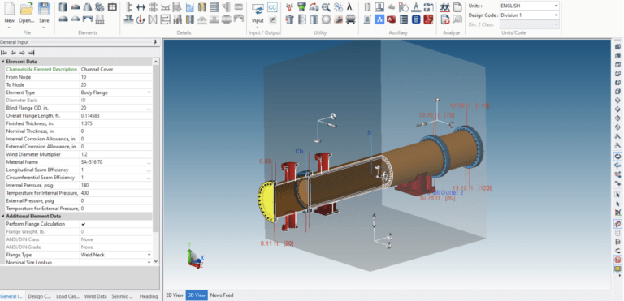Open the Element Type Body Flange dropdown

point(149,92)
